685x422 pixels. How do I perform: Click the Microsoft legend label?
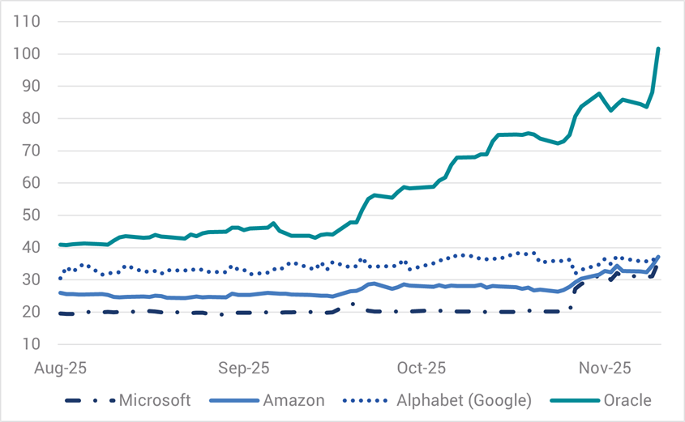pyautogui.click(x=155, y=400)
